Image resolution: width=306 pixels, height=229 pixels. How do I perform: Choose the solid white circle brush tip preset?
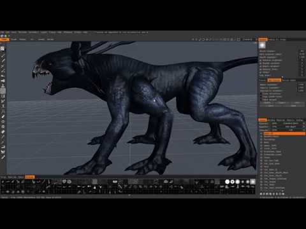click(227, 182)
